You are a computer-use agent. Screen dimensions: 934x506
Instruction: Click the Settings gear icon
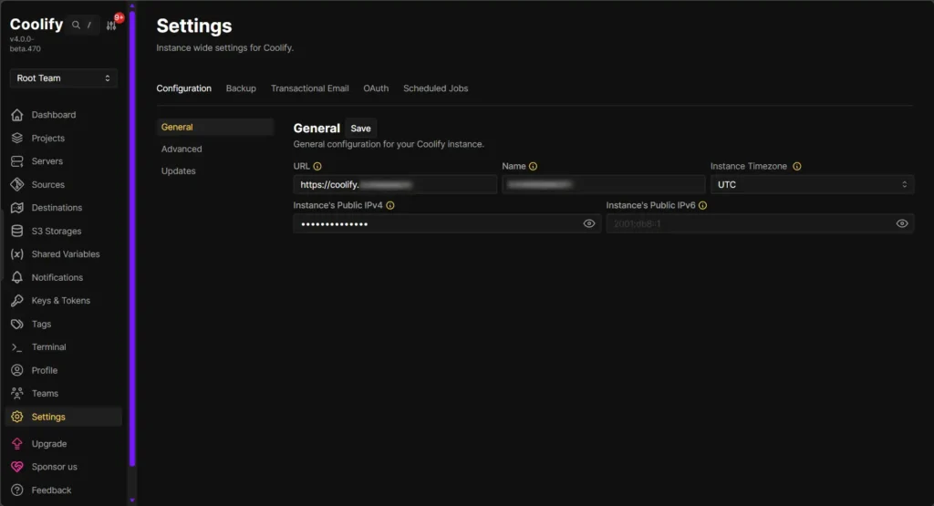tap(17, 417)
